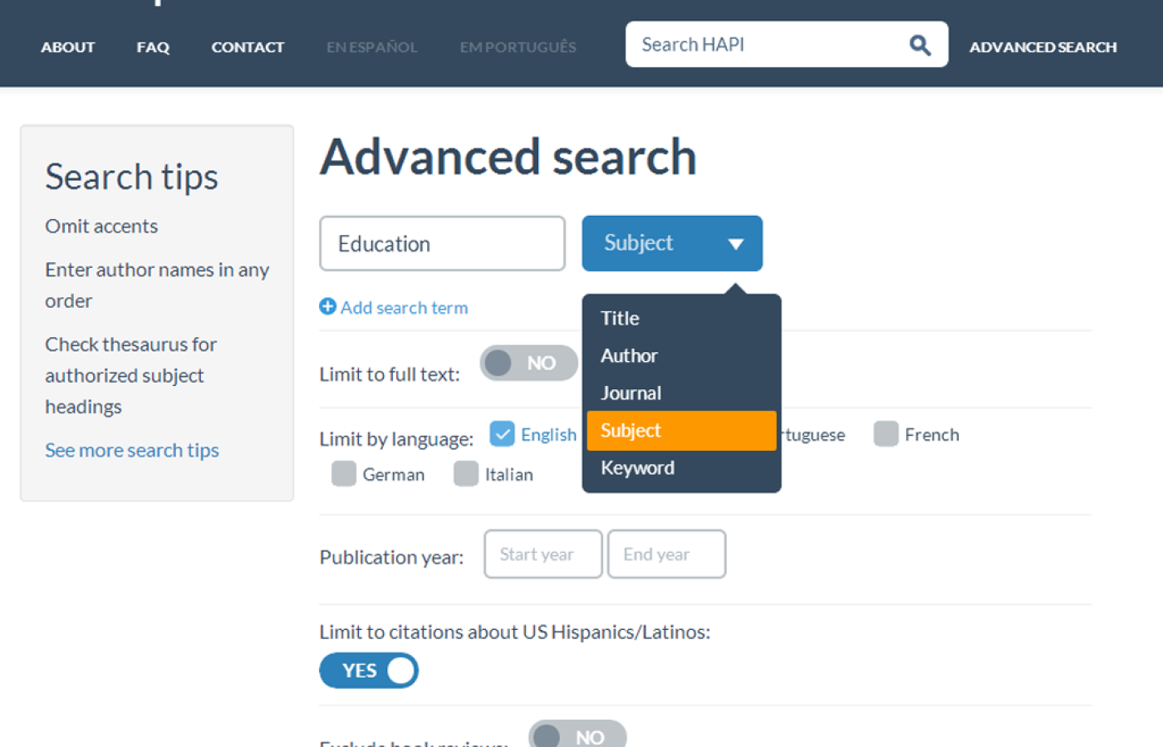Choose Title from the dropdown list
The height and width of the screenshot is (747, 1163).
620,319
